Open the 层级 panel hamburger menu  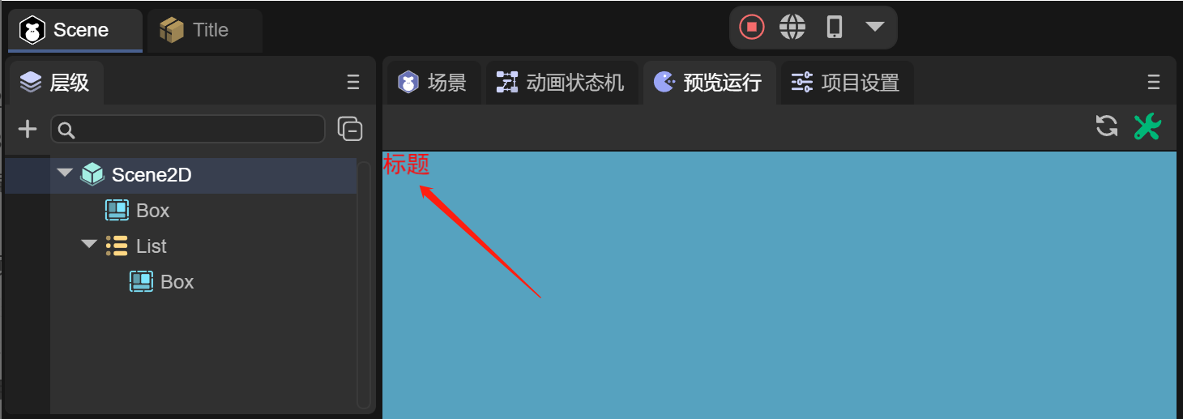coord(353,82)
